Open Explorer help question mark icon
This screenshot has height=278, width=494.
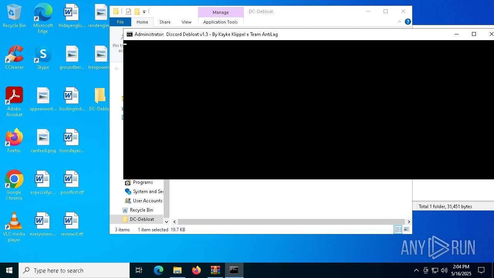(408, 22)
